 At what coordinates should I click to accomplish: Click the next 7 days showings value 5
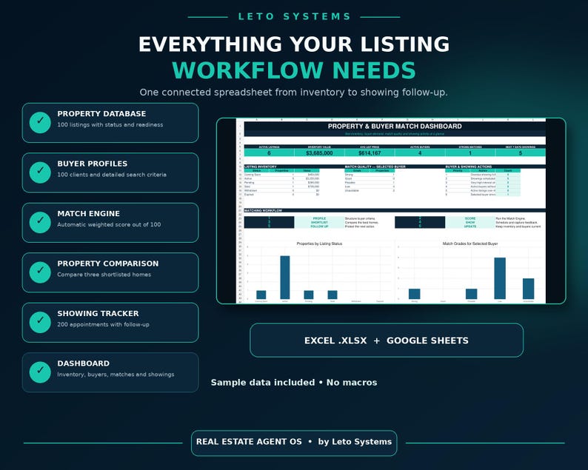point(520,153)
